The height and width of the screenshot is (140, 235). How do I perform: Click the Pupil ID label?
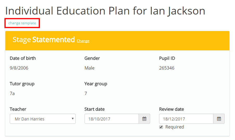167,58
